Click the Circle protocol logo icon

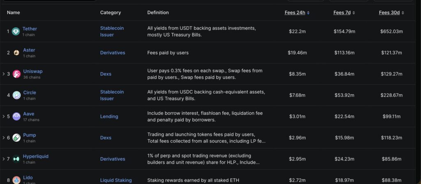coord(16,95)
